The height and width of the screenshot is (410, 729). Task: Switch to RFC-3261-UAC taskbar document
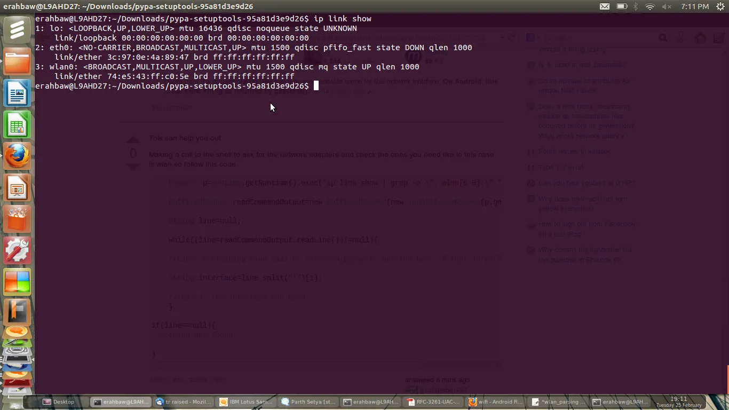[434, 402]
